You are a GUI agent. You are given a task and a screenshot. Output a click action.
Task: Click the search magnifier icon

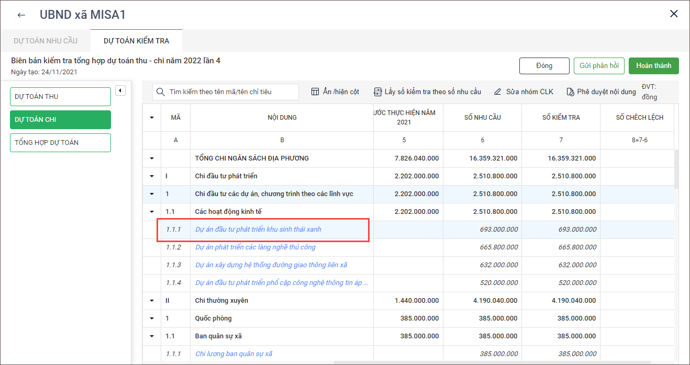pyautogui.click(x=161, y=92)
